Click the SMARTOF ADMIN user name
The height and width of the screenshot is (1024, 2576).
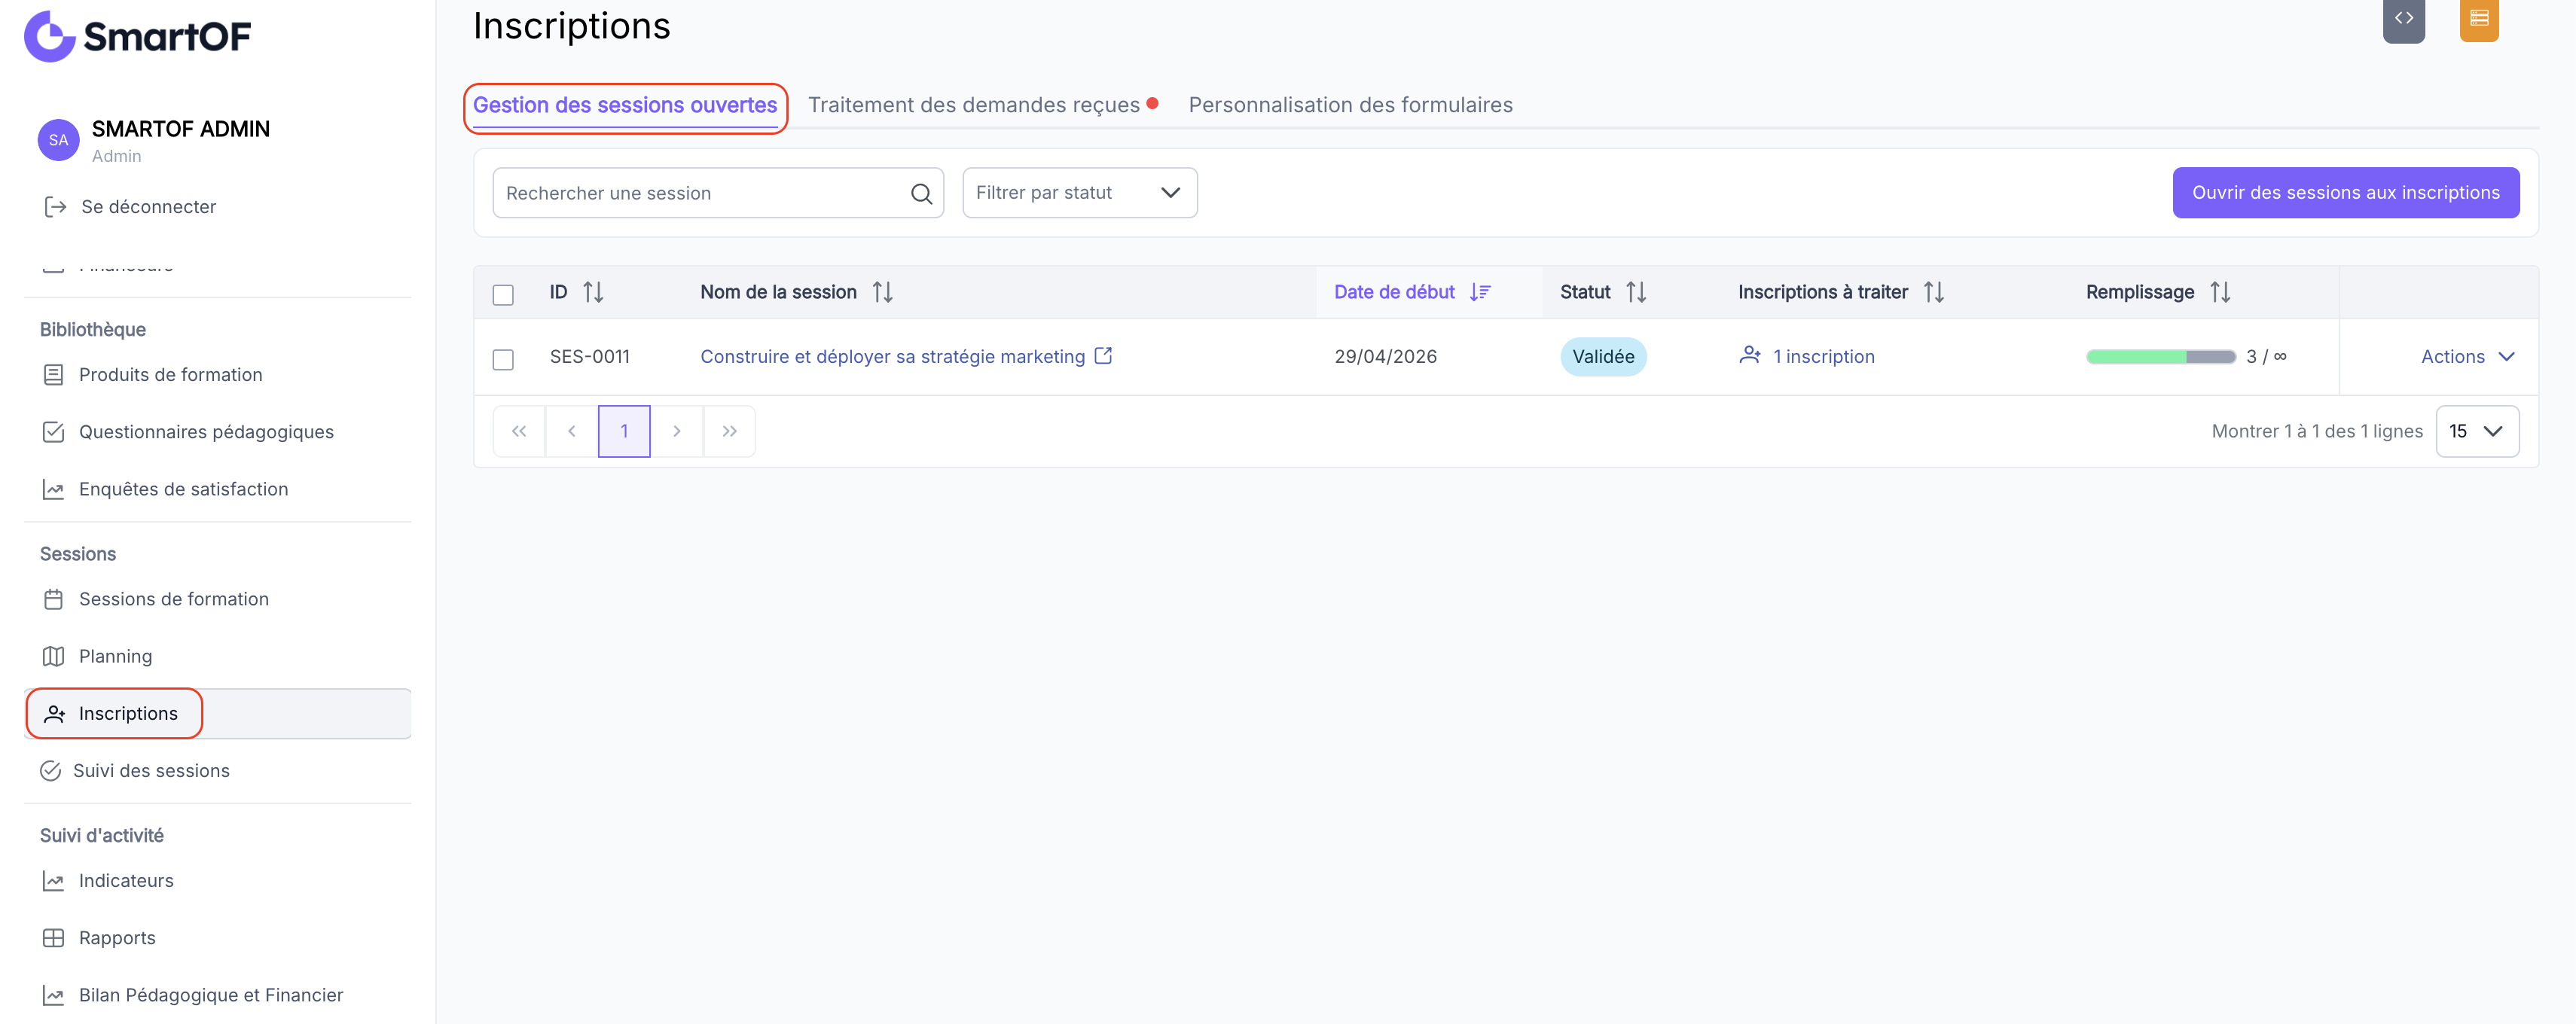point(181,129)
